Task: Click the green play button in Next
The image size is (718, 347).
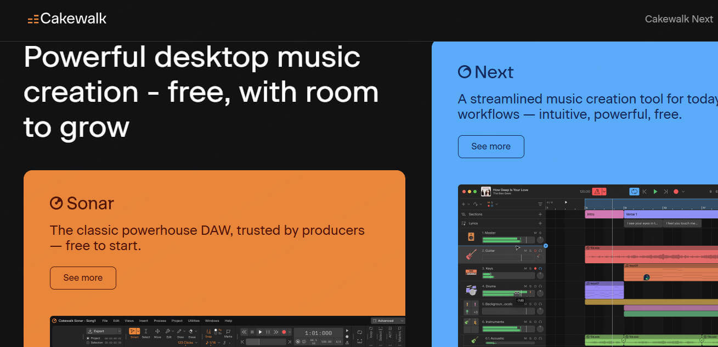Action: (655, 192)
